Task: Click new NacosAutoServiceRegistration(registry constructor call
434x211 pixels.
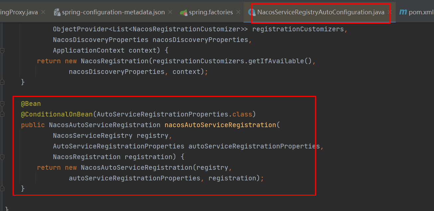Action: point(147,168)
